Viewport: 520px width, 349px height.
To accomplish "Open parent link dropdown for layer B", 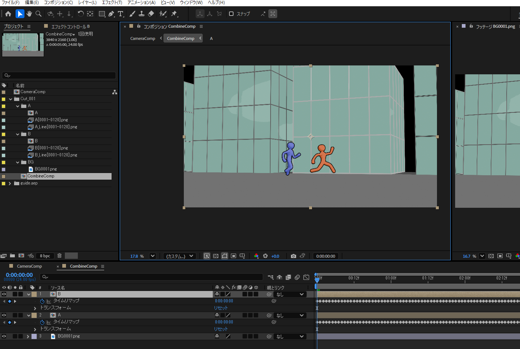I will coord(290,294).
